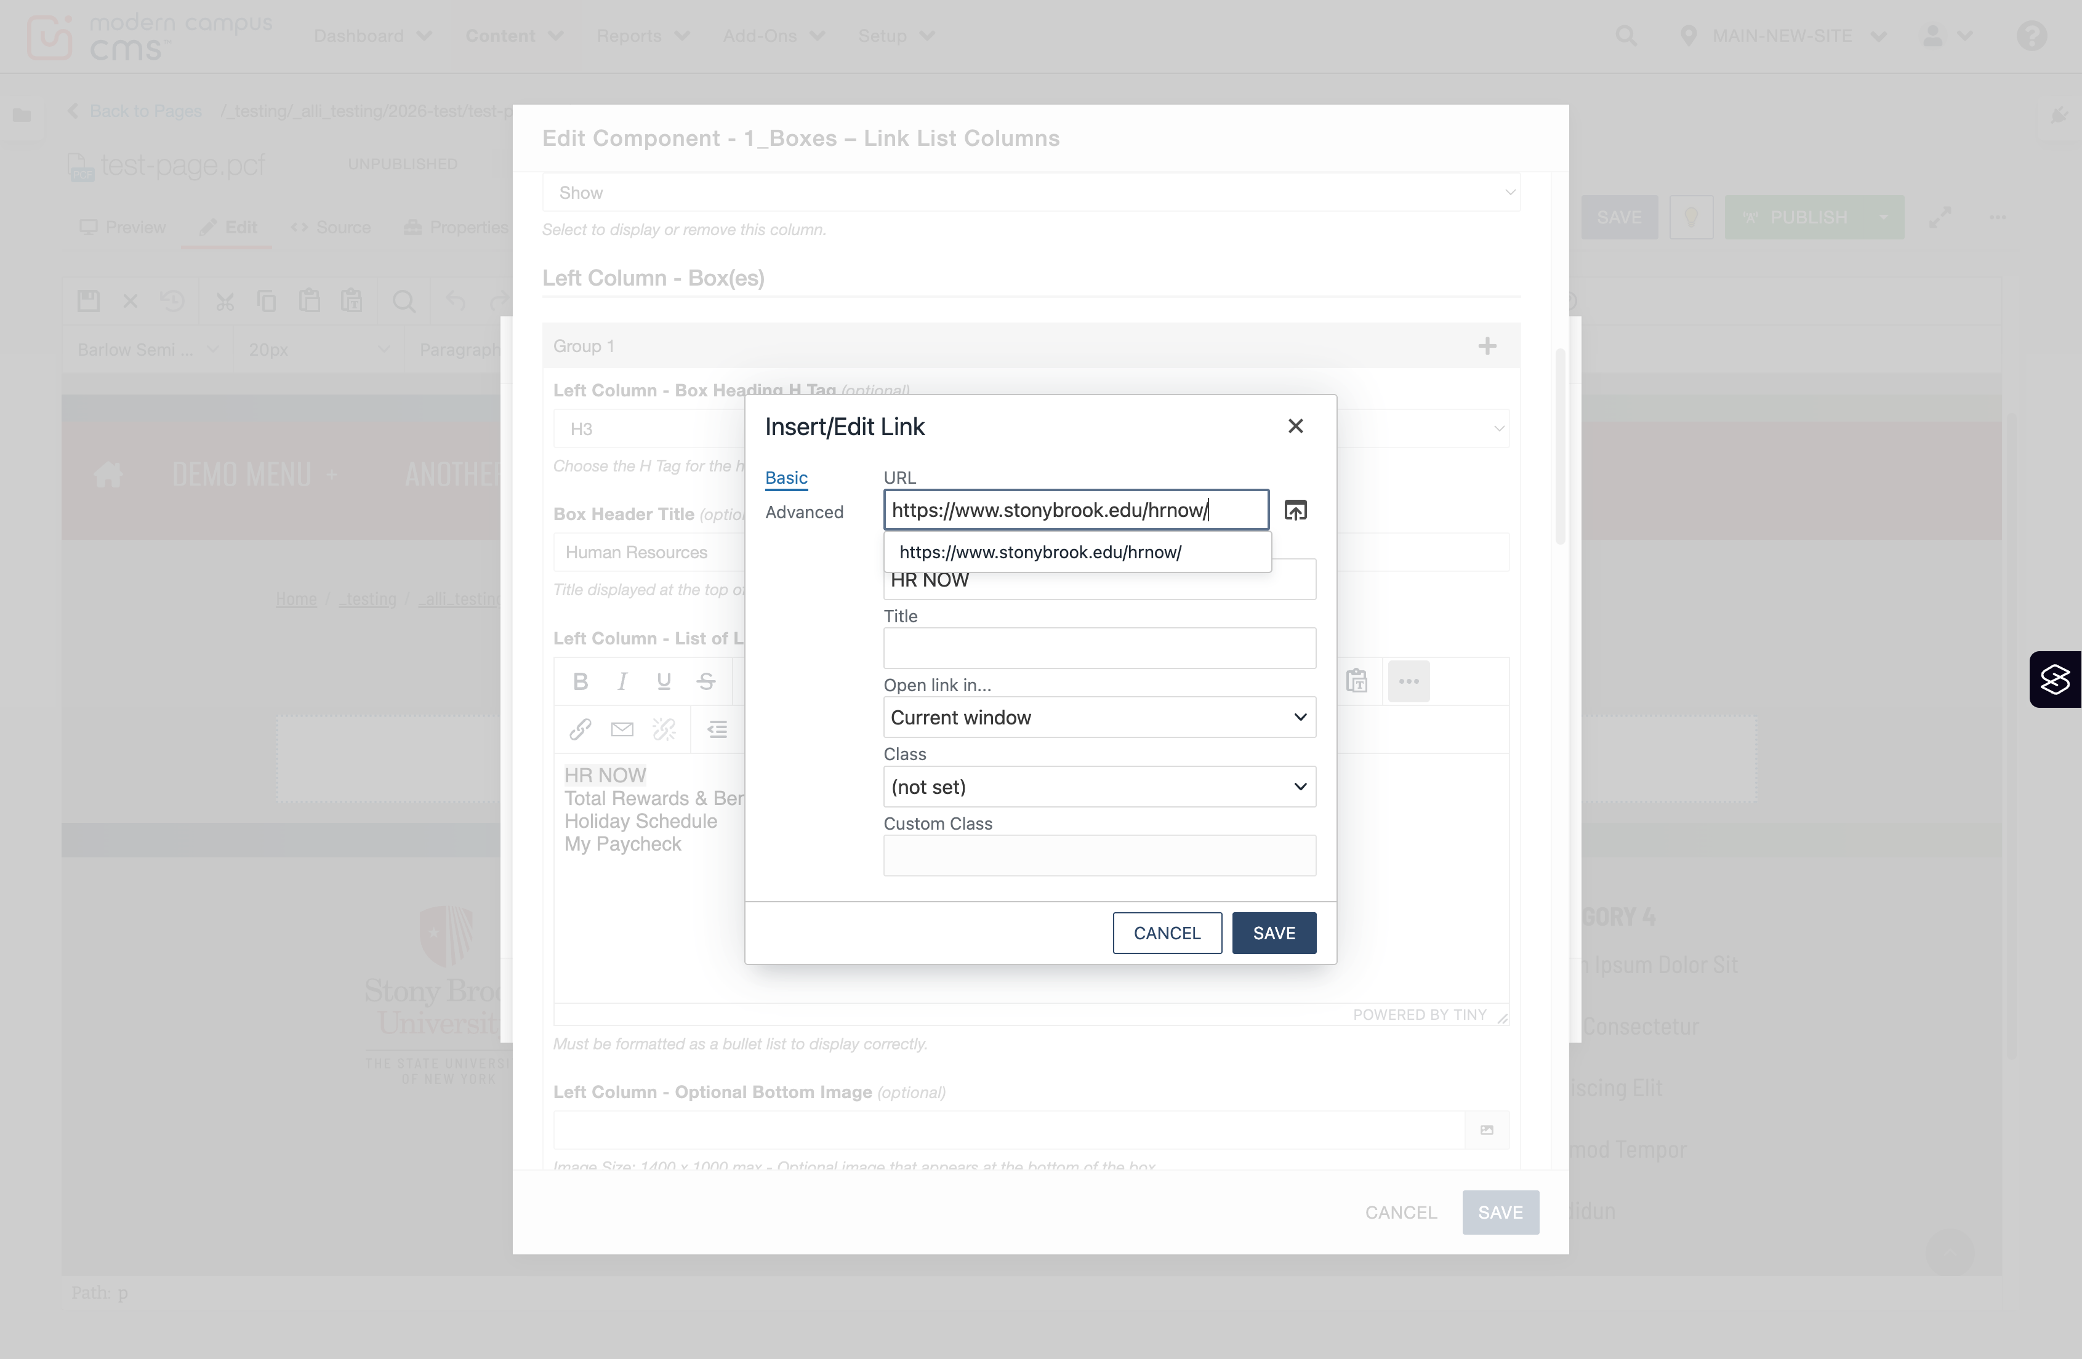Image resolution: width=2082 pixels, height=1359 pixels.
Task: Select the Basic tab in link dialog
Action: click(786, 478)
